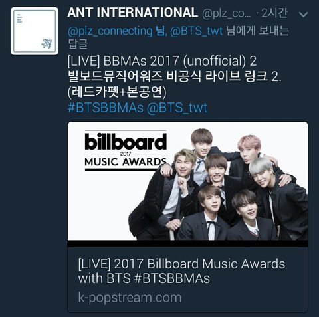Click the (레드카펫+본공연) text line
Viewport: 319px width, 317px height.
click(117, 92)
